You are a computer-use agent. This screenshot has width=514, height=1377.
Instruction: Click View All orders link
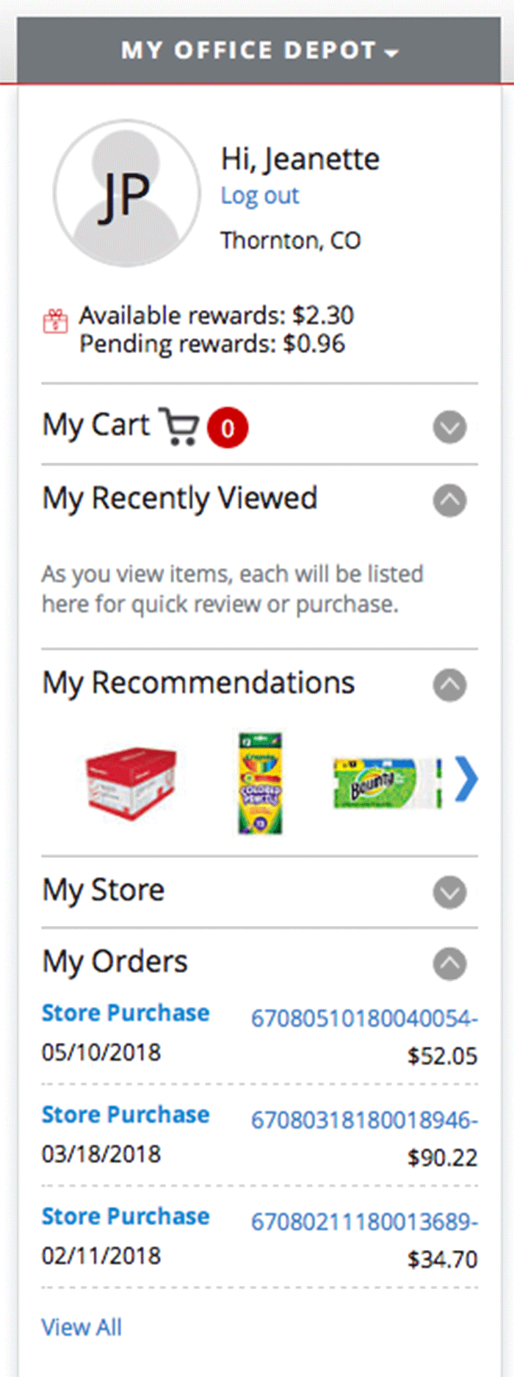coord(82,1327)
